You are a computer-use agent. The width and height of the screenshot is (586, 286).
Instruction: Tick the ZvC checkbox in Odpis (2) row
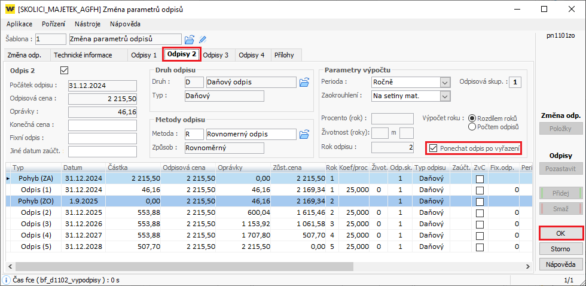coord(480,212)
